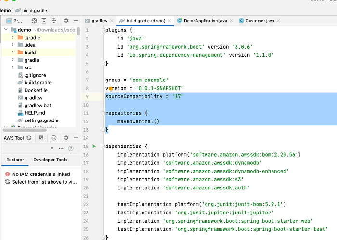The image size is (337, 240).
Task: Select gradlew.bat in project tree
Action: click(x=35, y=105)
